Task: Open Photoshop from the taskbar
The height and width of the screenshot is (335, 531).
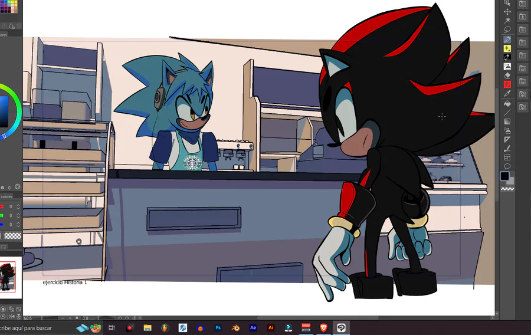Action: [x=218, y=327]
